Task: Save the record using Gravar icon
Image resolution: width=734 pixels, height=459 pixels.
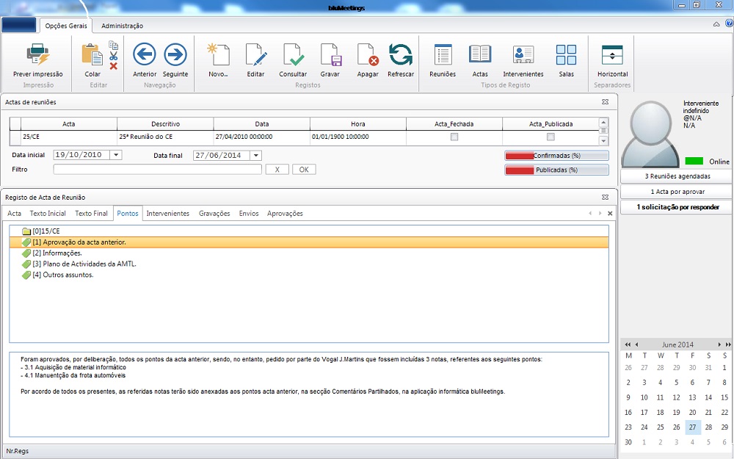Action: (330, 55)
